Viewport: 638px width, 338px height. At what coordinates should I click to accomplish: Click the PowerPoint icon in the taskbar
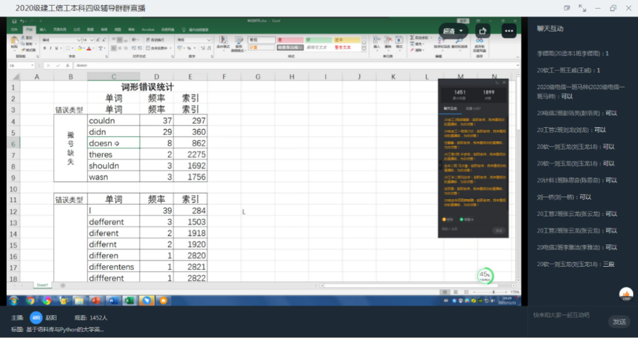point(96,300)
